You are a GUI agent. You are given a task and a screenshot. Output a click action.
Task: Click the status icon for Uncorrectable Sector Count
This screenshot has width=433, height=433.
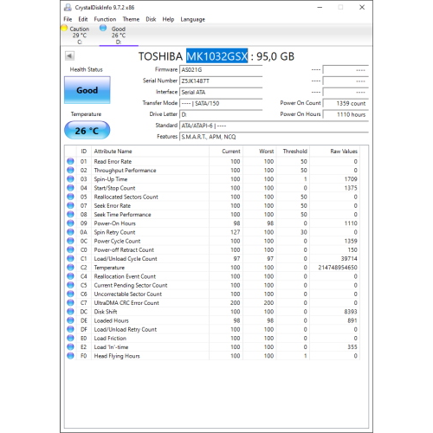click(x=70, y=294)
